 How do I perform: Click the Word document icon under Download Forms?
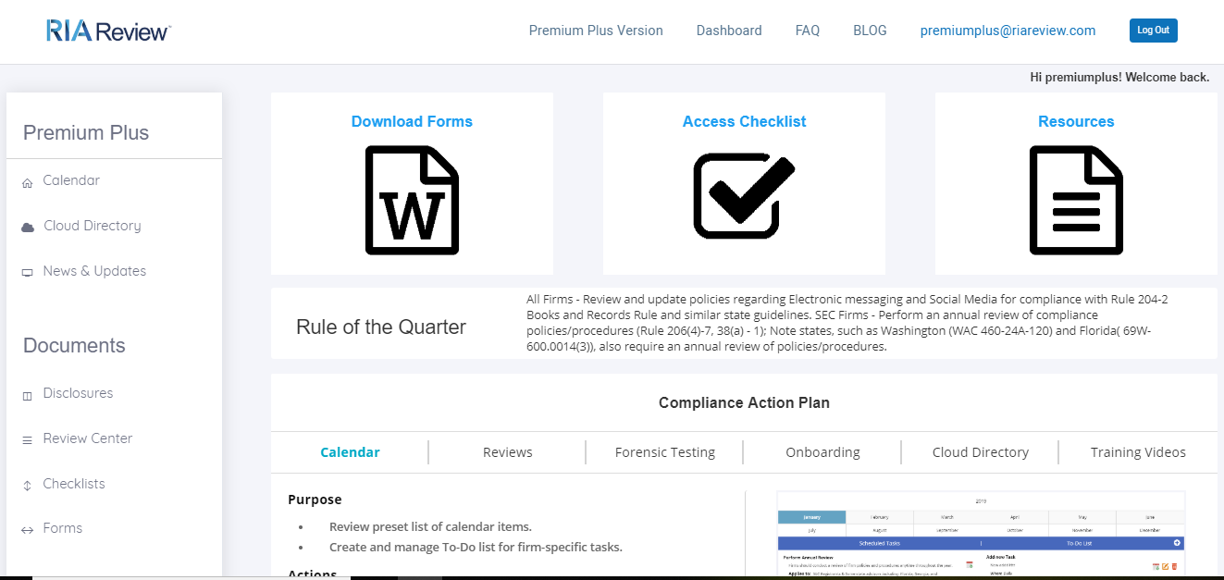(x=412, y=200)
